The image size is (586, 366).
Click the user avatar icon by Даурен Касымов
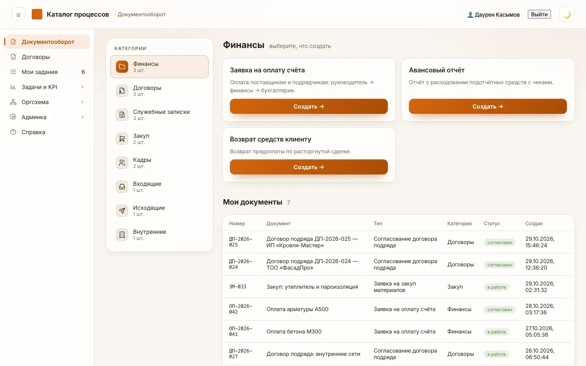tap(470, 15)
